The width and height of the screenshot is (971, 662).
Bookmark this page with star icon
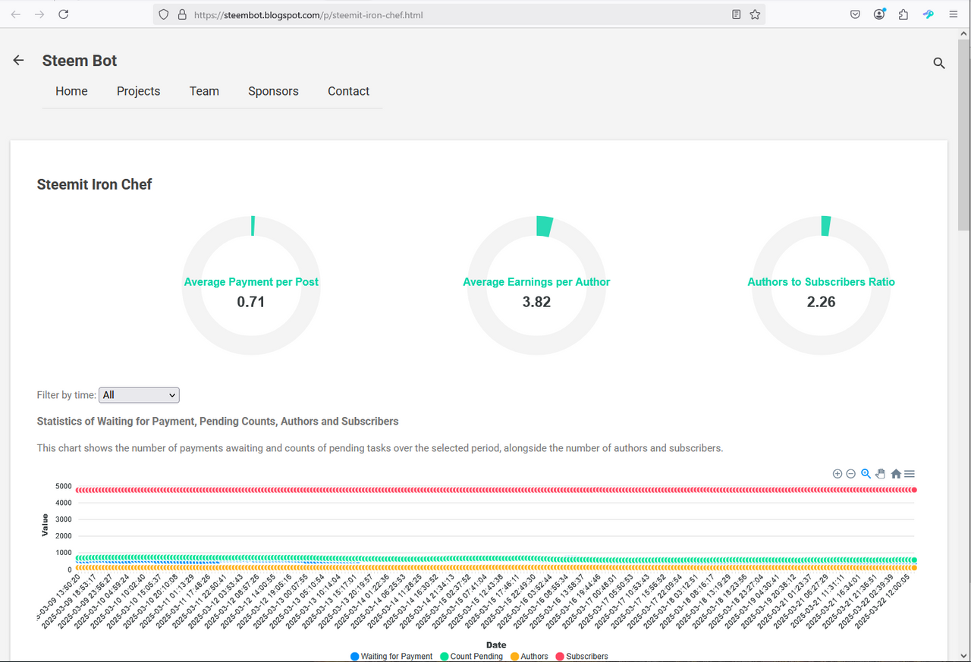(755, 14)
